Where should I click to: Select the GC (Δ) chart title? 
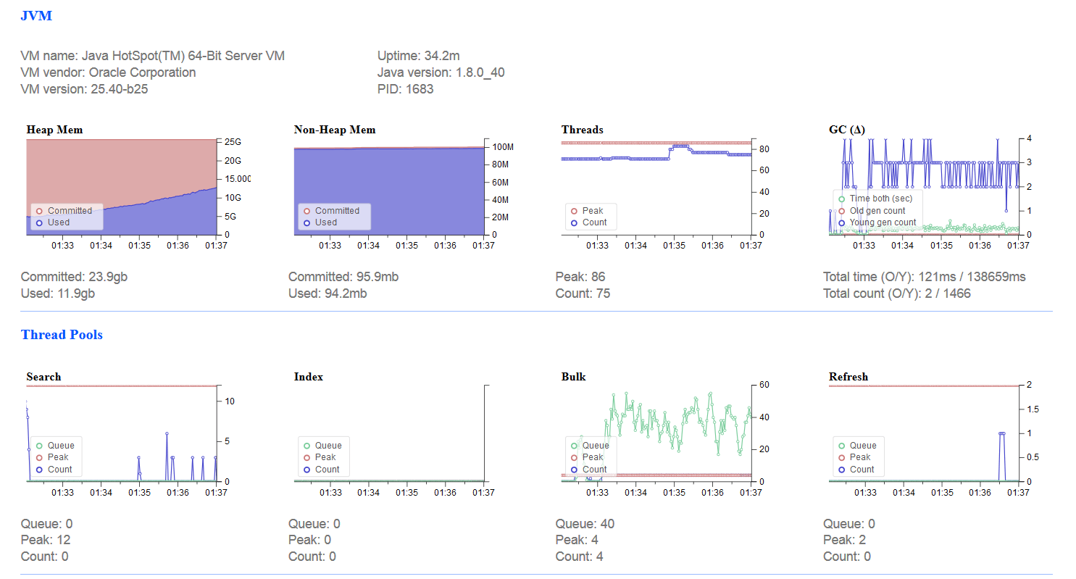point(847,130)
